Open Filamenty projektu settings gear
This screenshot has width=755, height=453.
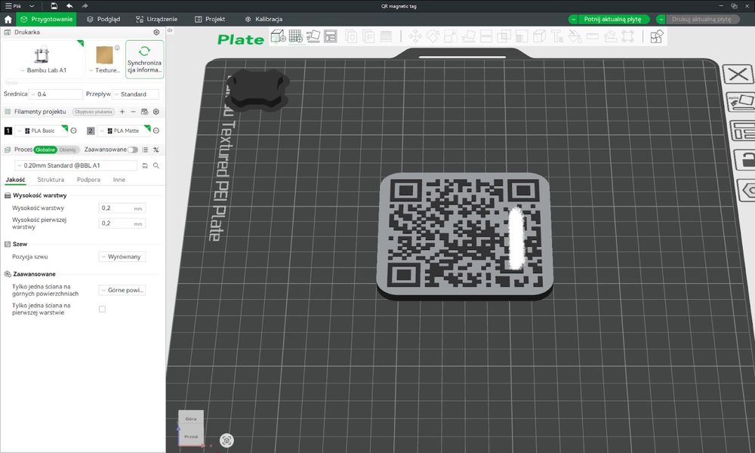coord(156,112)
